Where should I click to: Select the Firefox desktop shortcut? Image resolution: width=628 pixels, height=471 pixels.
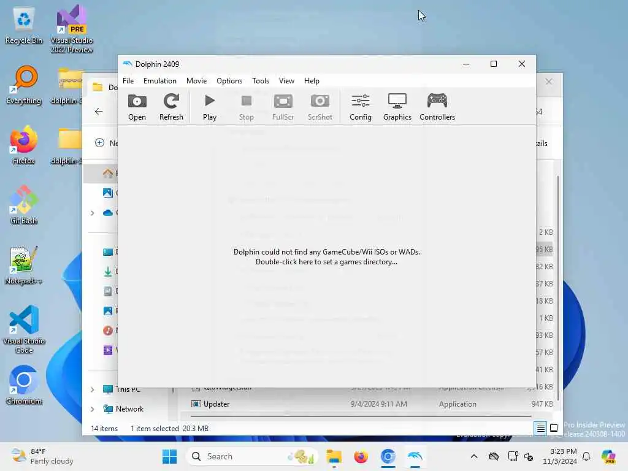point(24,145)
